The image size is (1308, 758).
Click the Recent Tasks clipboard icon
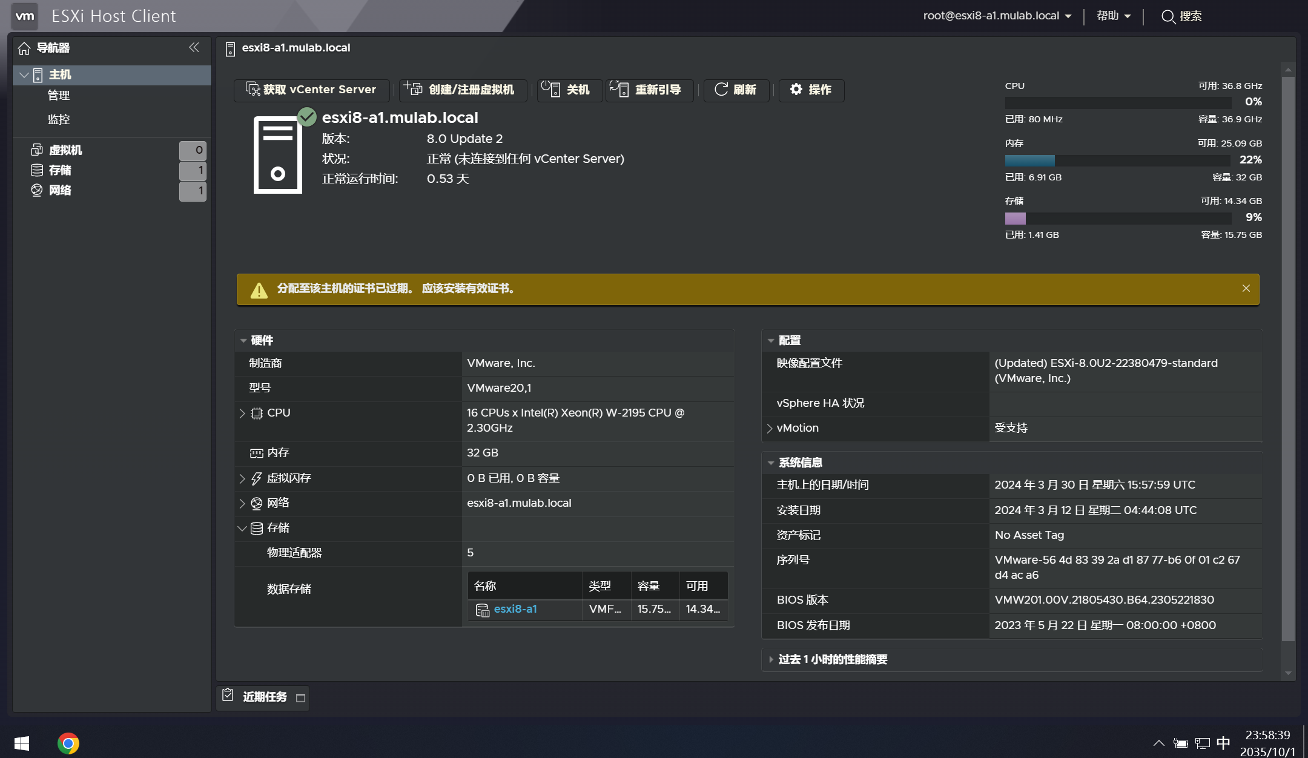(228, 695)
